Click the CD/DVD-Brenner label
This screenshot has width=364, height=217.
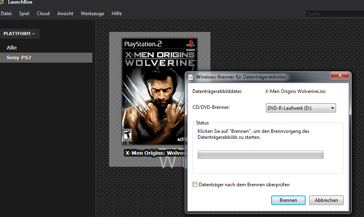tap(211, 107)
